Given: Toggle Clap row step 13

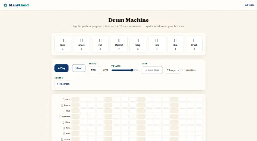Looking at the screenshot, I should (x=174, y=122).
